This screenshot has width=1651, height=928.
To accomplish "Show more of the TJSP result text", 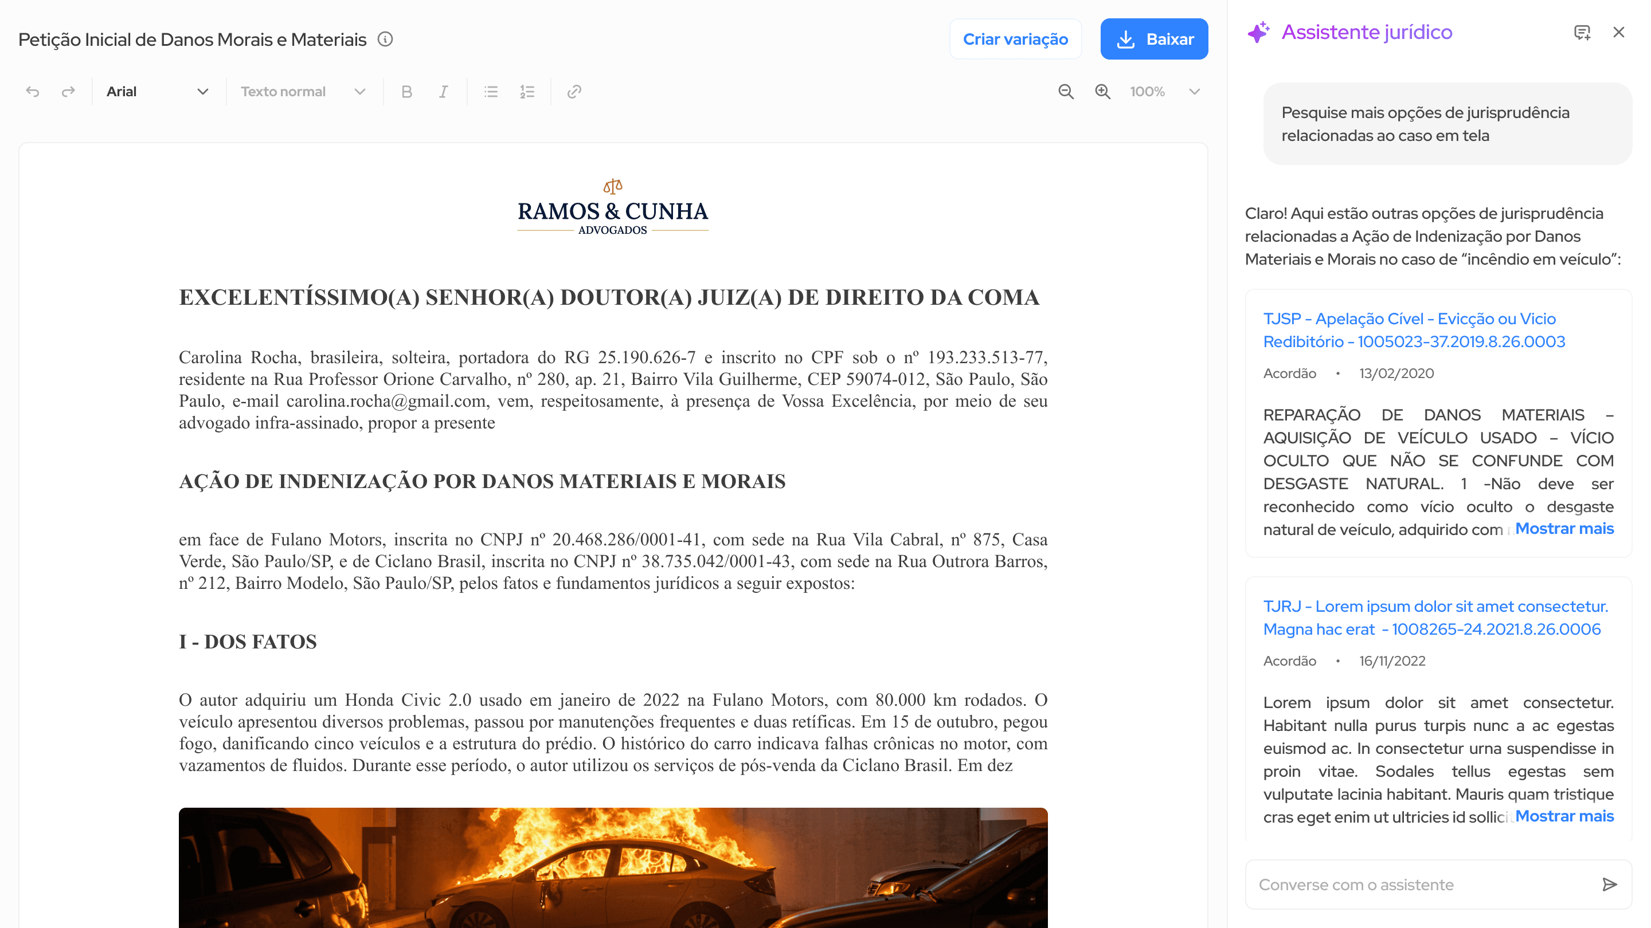I will click(1564, 528).
